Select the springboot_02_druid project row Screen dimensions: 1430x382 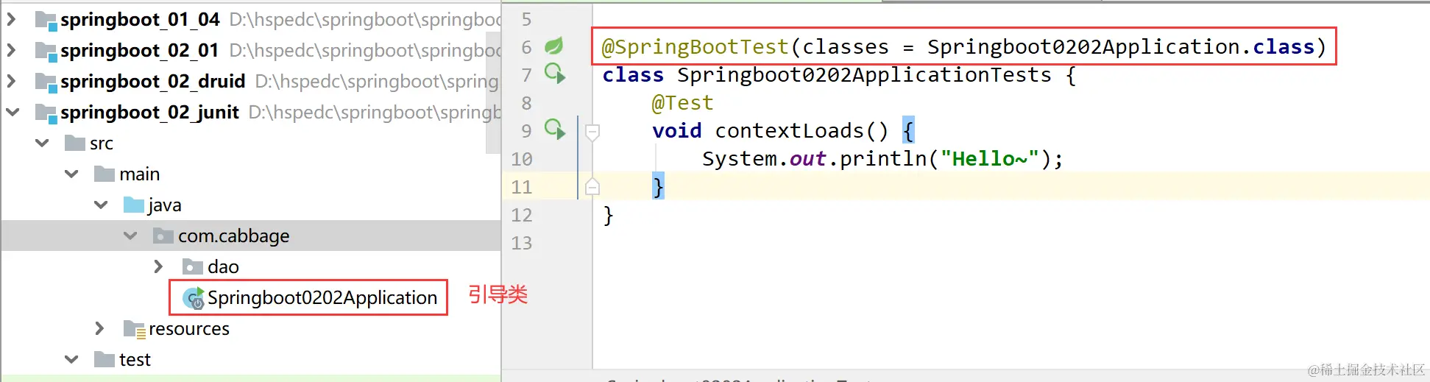tap(250, 82)
